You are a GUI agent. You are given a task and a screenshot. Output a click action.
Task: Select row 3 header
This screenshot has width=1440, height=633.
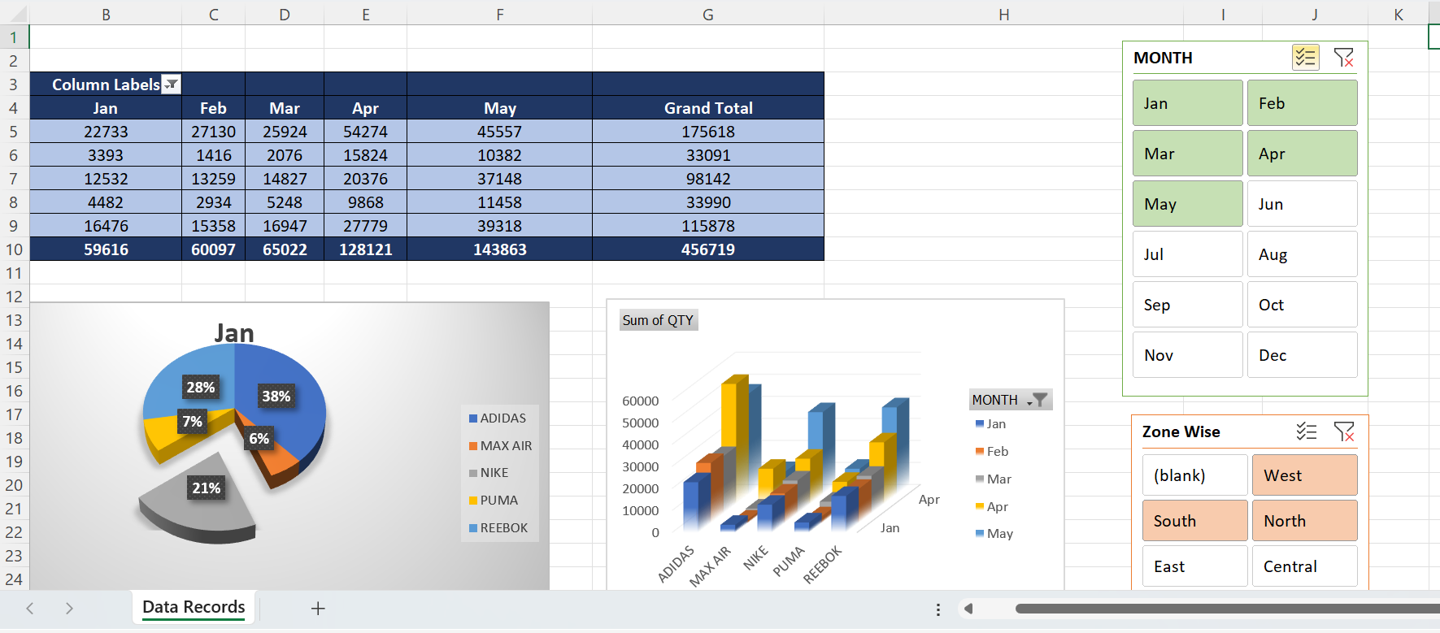click(x=14, y=85)
